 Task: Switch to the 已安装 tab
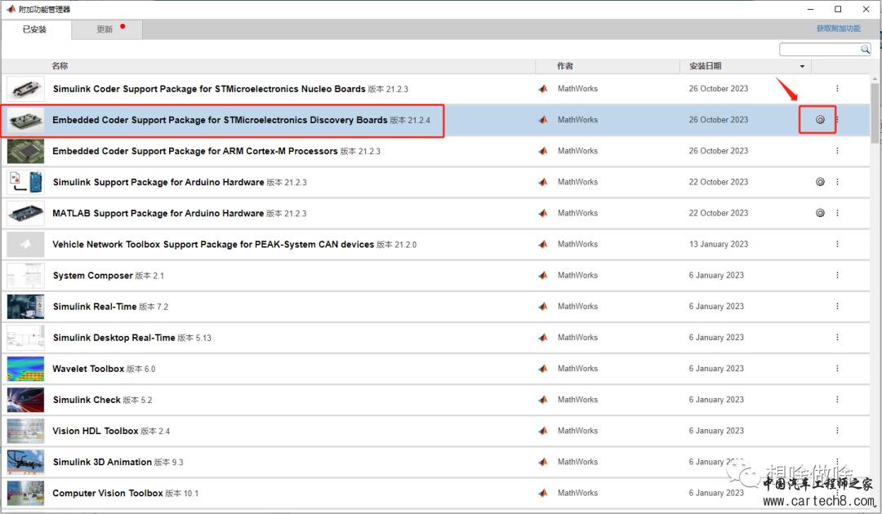[x=35, y=29]
